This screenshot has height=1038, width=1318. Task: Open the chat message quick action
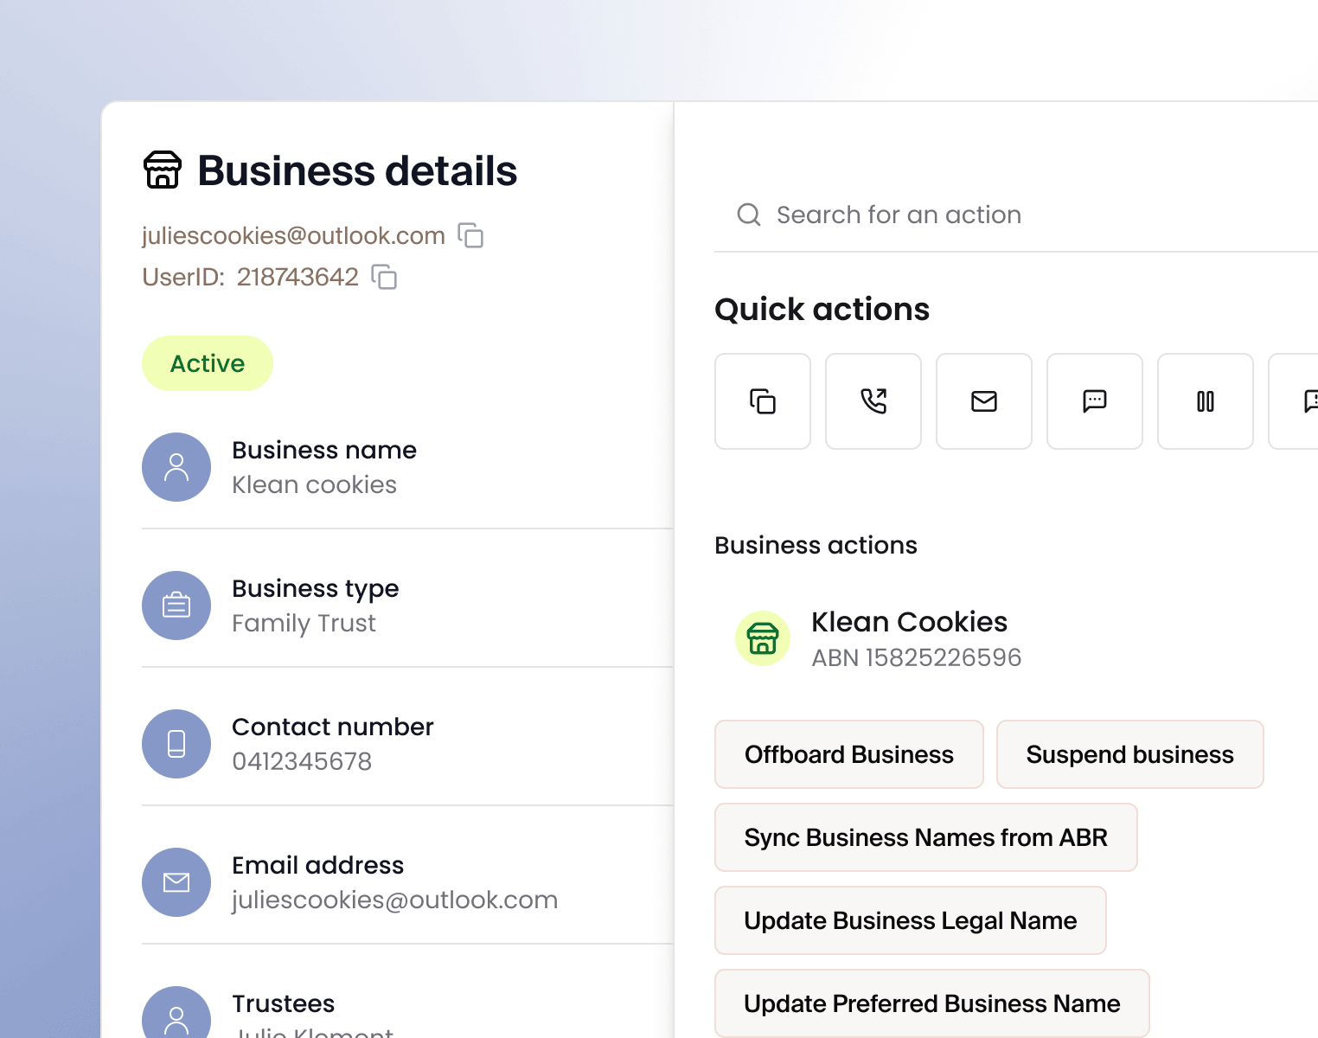[1095, 401]
